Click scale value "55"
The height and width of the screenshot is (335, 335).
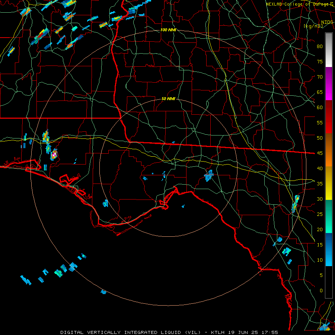(x=320, y=122)
